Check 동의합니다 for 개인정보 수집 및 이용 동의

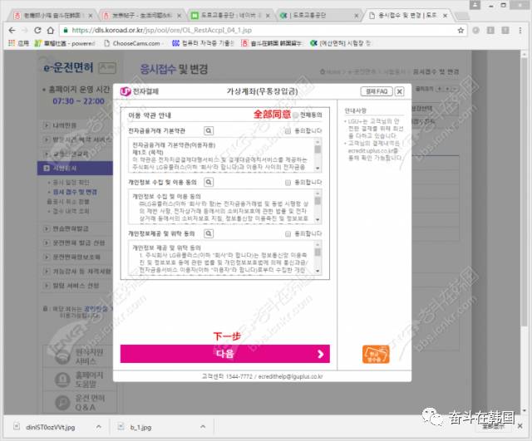[x=288, y=183]
